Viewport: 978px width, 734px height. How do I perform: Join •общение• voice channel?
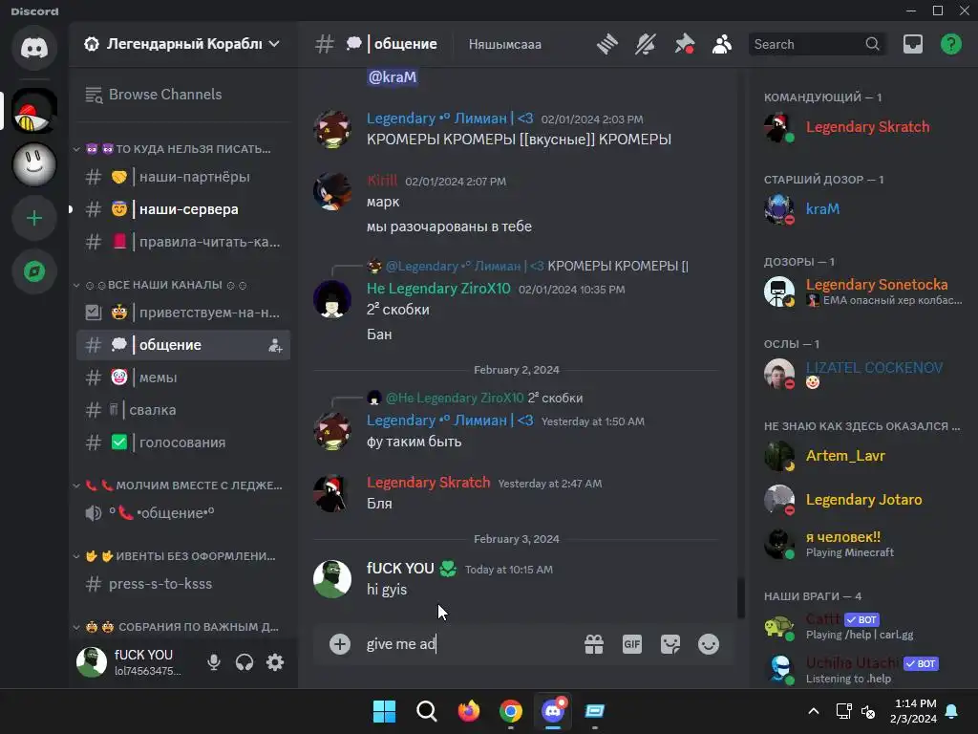[x=182, y=513]
